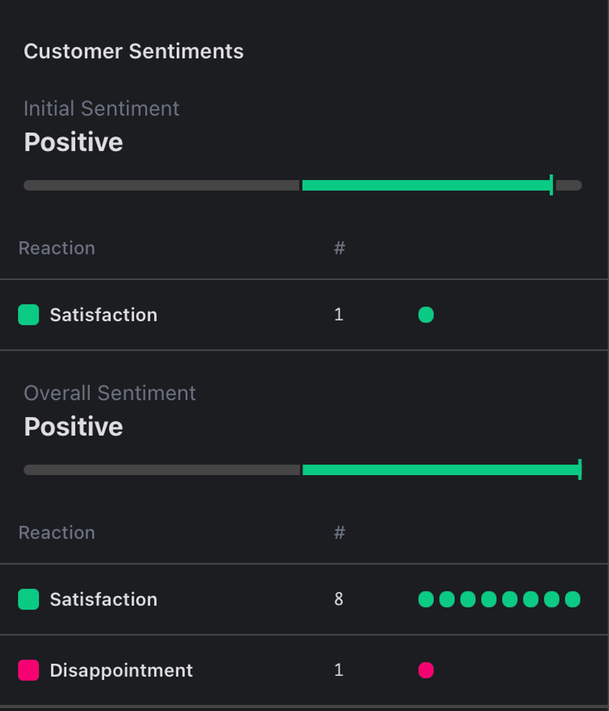Select the green Satisfaction icon under Overall Sentiment
Image resolution: width=609 pixels, height=711 pixels.
[28, 599]
